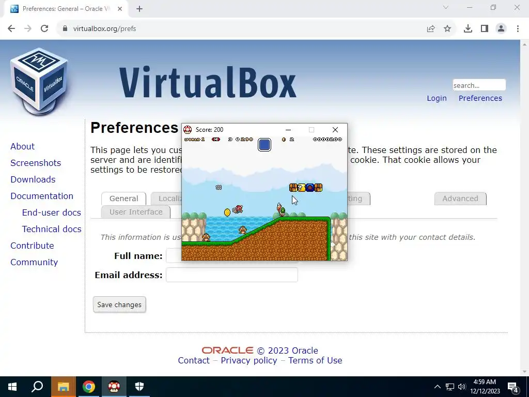Click the mushroom icon in game title bar
This screenshot has width=529, height=397.
[x=188, y=130]
